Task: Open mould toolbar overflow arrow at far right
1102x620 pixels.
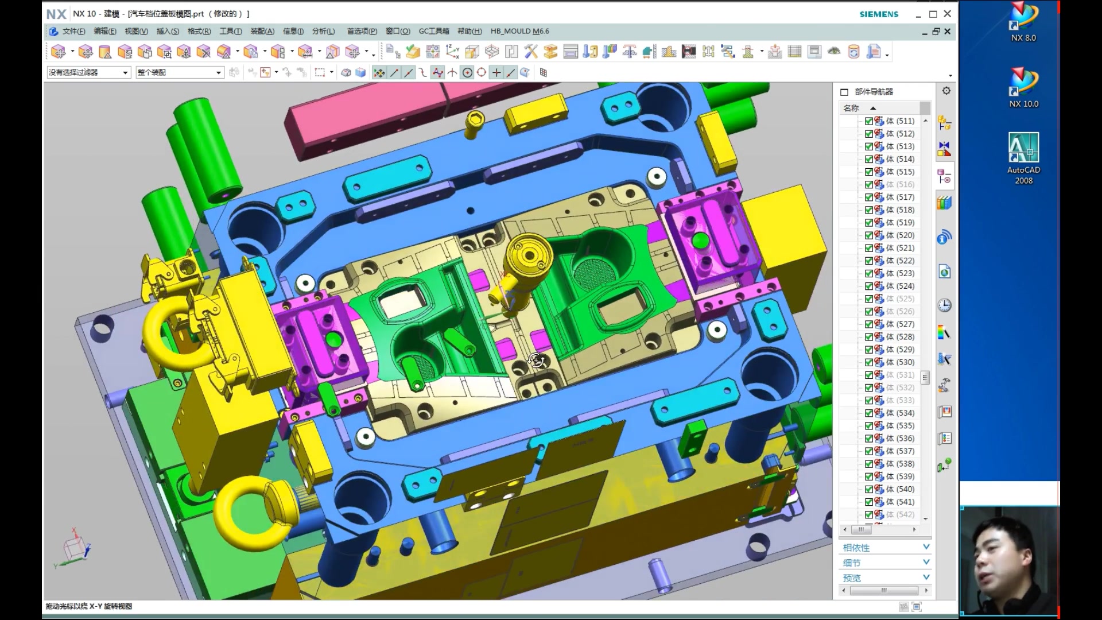Action: coord(887,55)
